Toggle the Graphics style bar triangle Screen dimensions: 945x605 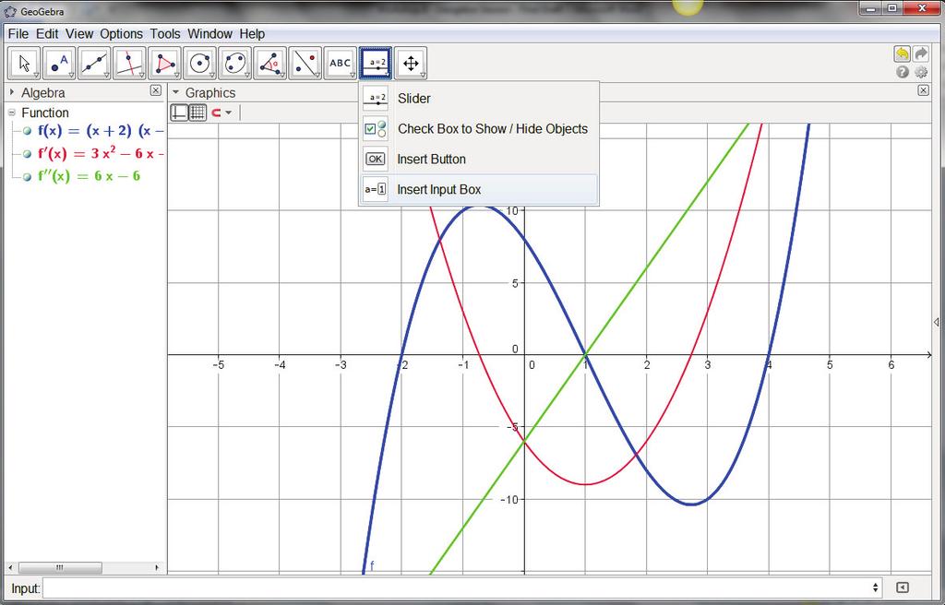pos(176,92)
